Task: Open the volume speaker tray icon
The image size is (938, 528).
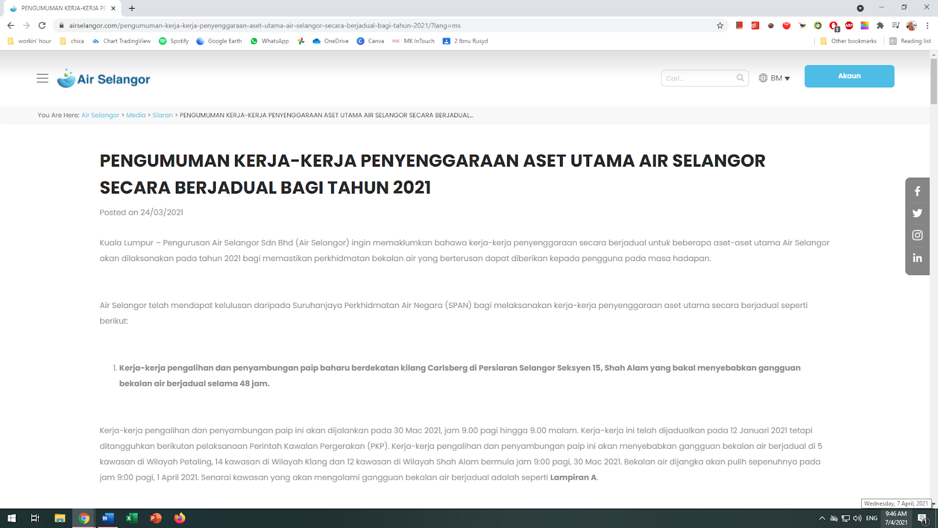Action: tap(857, 518)
